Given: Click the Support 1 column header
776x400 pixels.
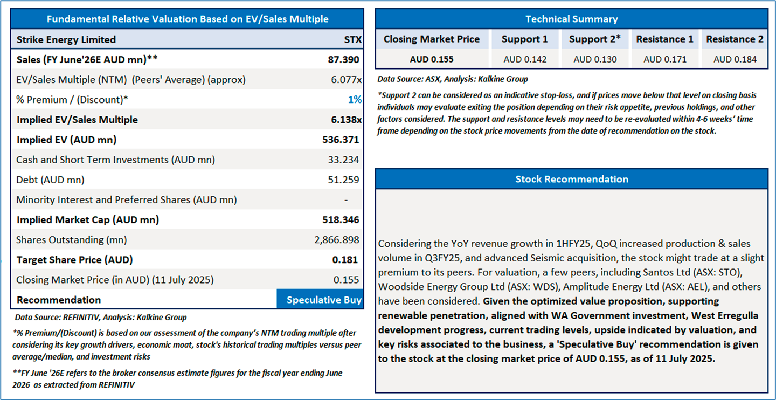Looking at the screenshot, I should pos(524,39).
